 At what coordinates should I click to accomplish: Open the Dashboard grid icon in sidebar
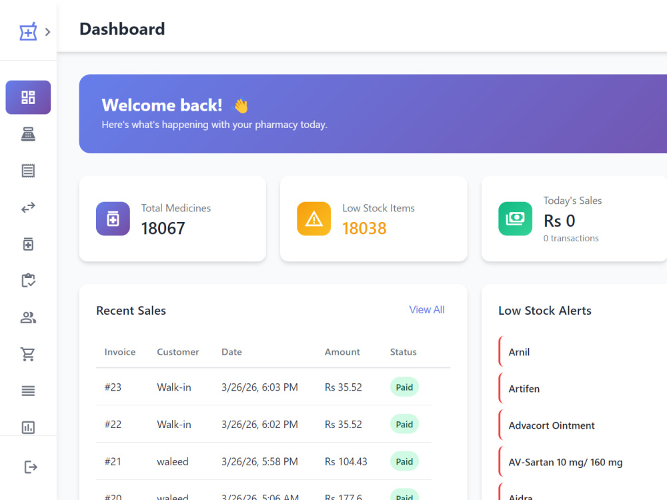click(x=28, y=97)
